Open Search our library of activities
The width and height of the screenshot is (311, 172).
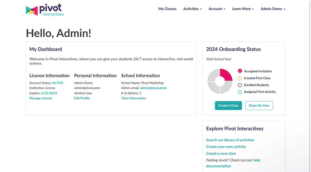tap(230, 140)
